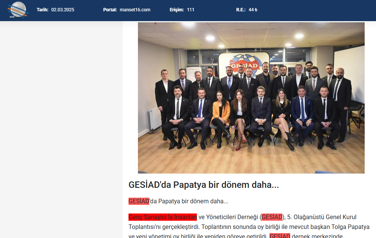
Task: Select the date value 02.03.2025
Action: (x=63, y=10)
